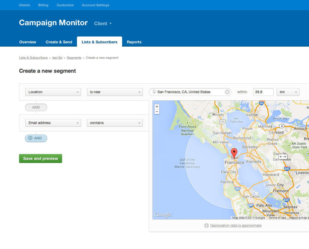The image size is (309, 249).
Task: Open Account Settings
Action: (x=96, y=5)
